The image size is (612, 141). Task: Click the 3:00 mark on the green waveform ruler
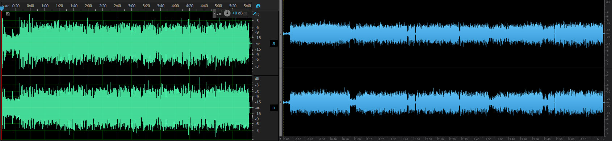point(132,6)
